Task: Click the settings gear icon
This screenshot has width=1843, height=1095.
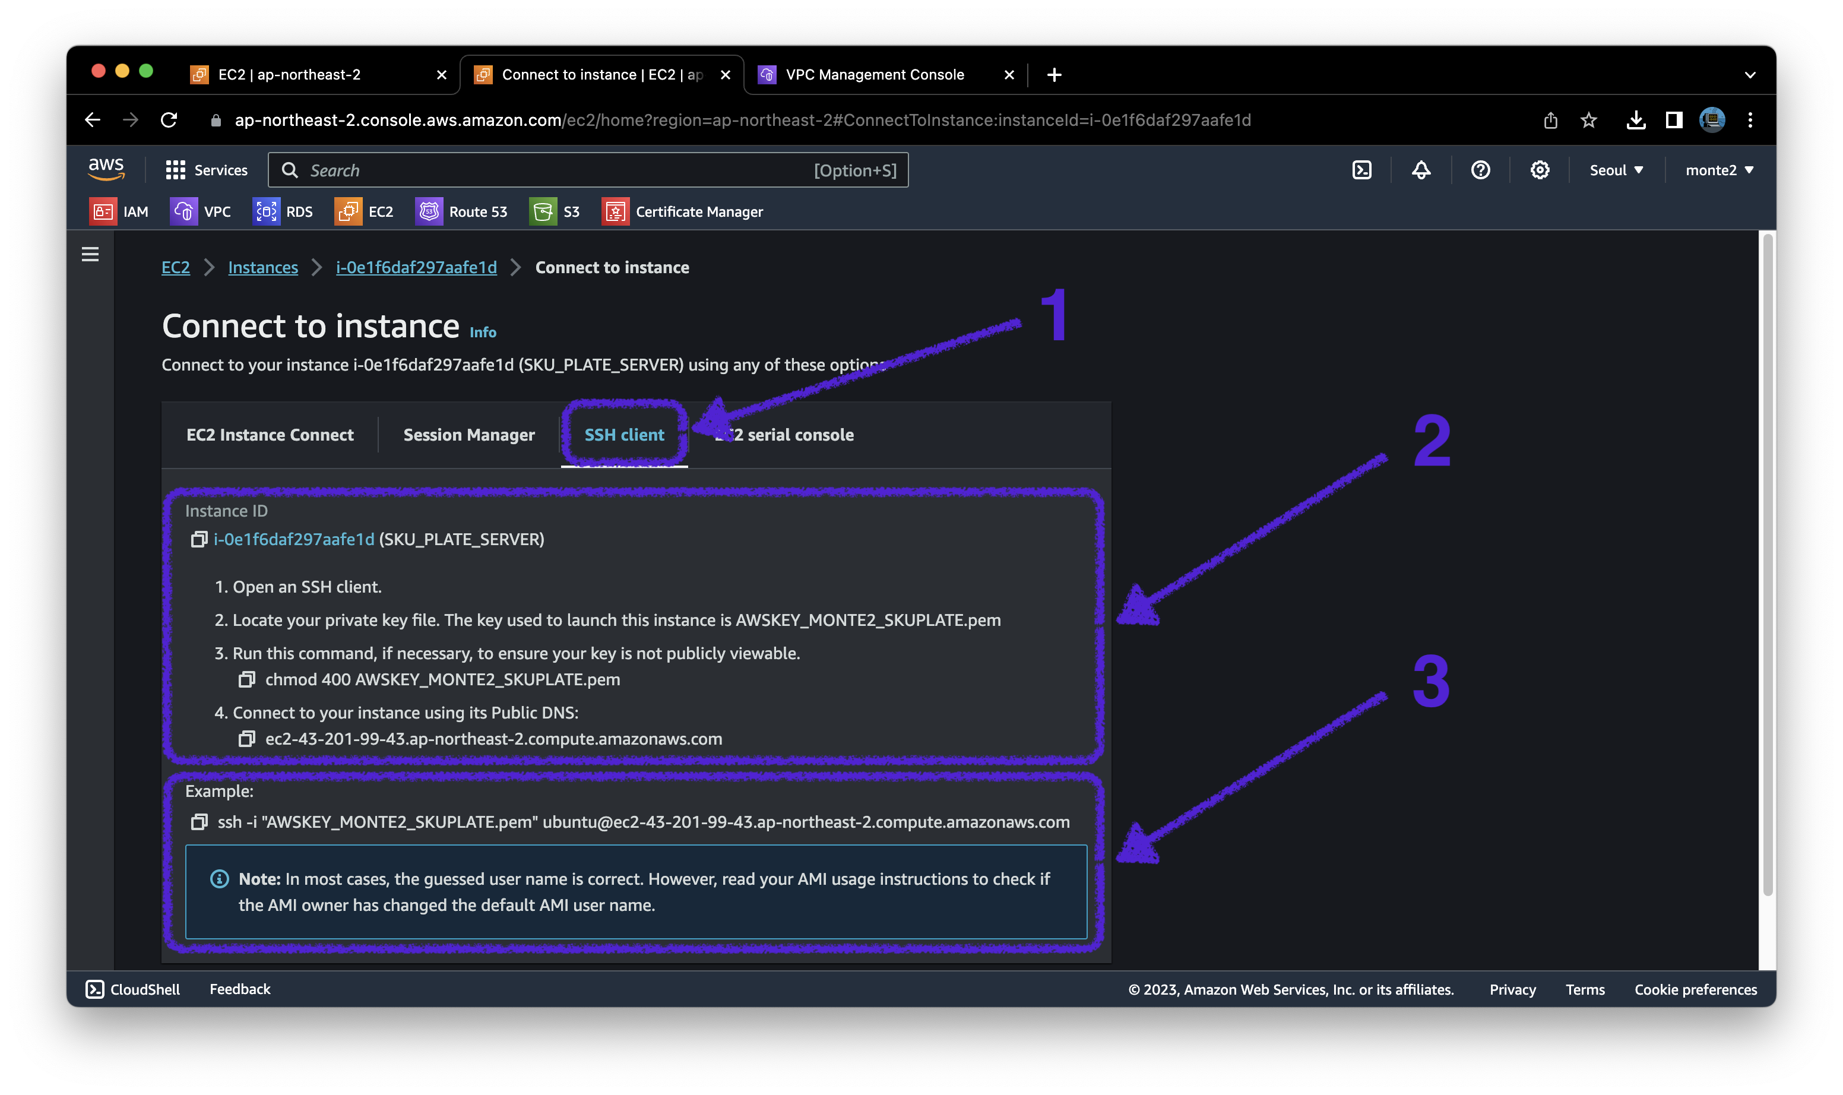Action: (1539, 170)
